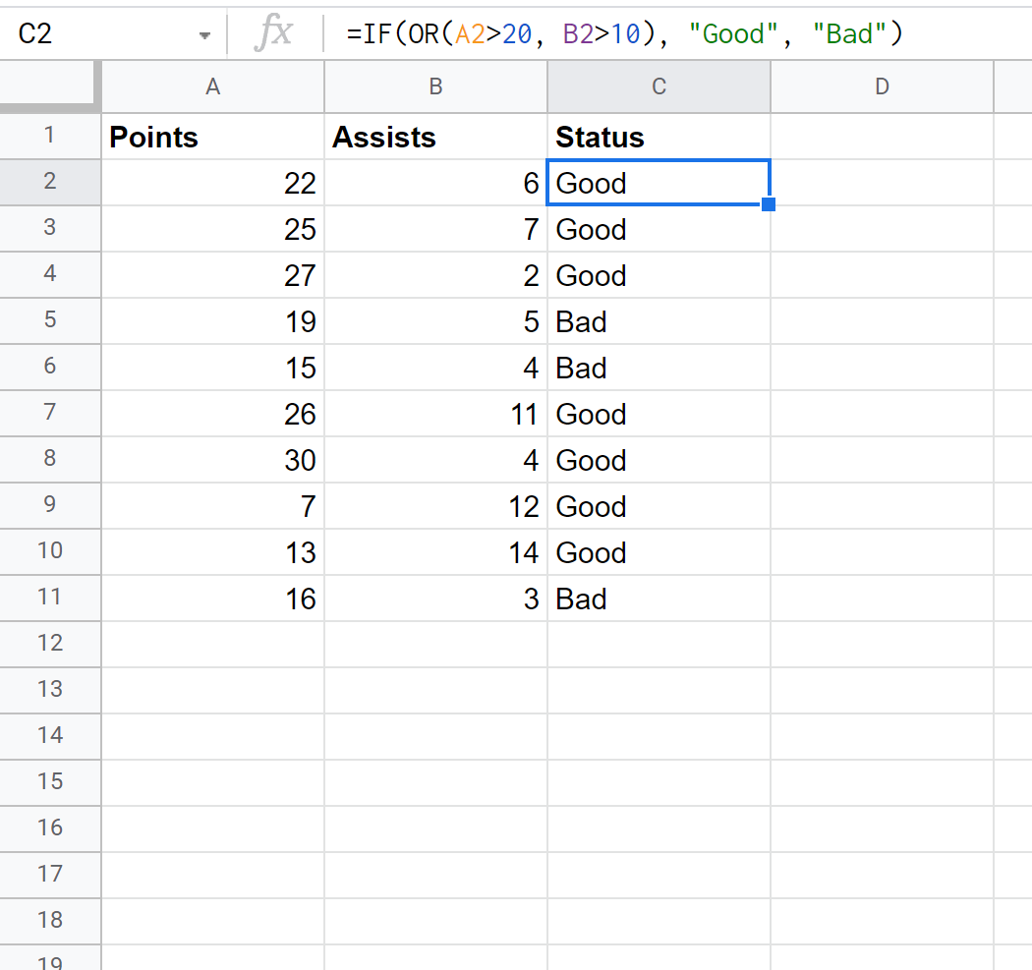Click the blue fill handle on cell C2
This screenshot has height=970, width=1032.
click(x=768, y=202)
